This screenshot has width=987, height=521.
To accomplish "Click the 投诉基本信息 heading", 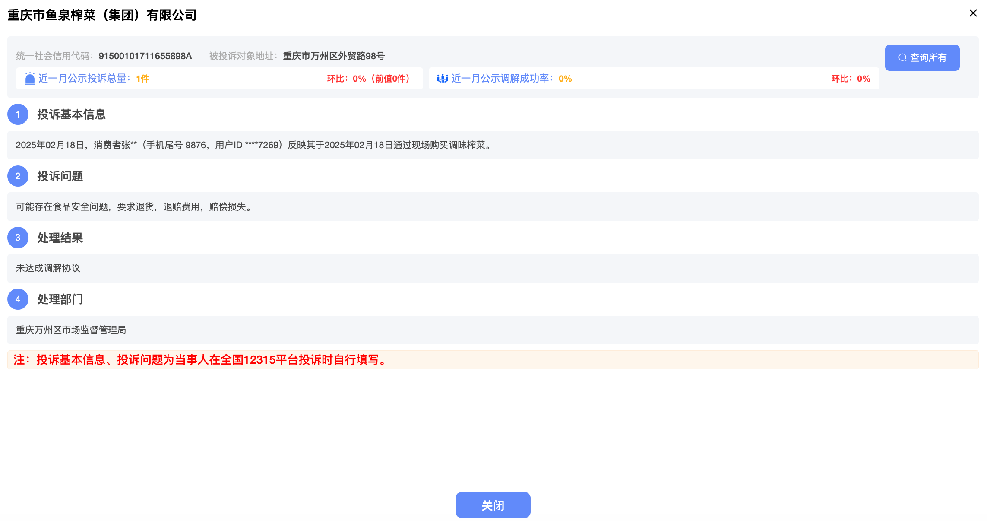I will click(x=72, y=114).
